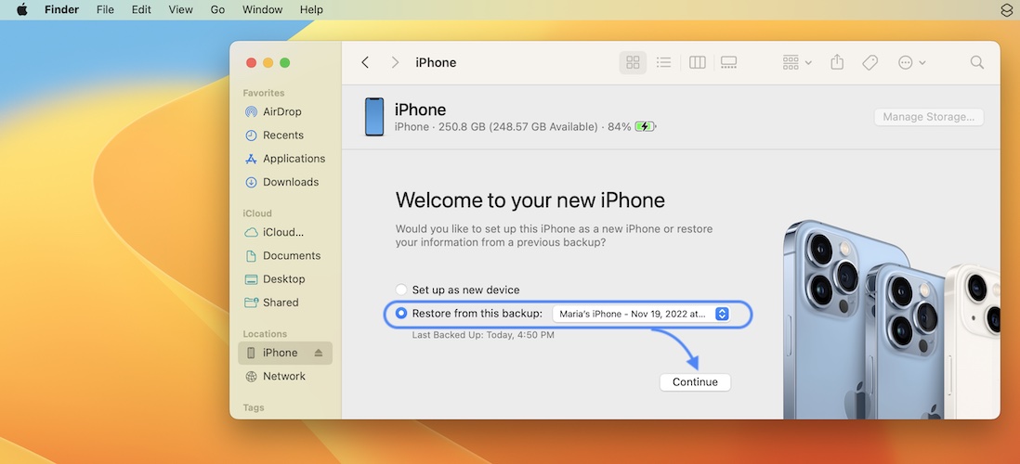Screen dimensions: 1020x464
Task: Click the iPhone window title
Action: pos(436,62)
